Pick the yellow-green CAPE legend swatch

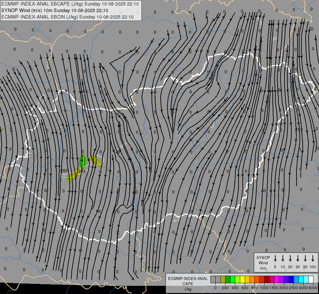coord(238,279)
